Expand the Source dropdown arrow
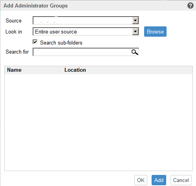Viewport: 196px width, 186px height. [136, 20]
